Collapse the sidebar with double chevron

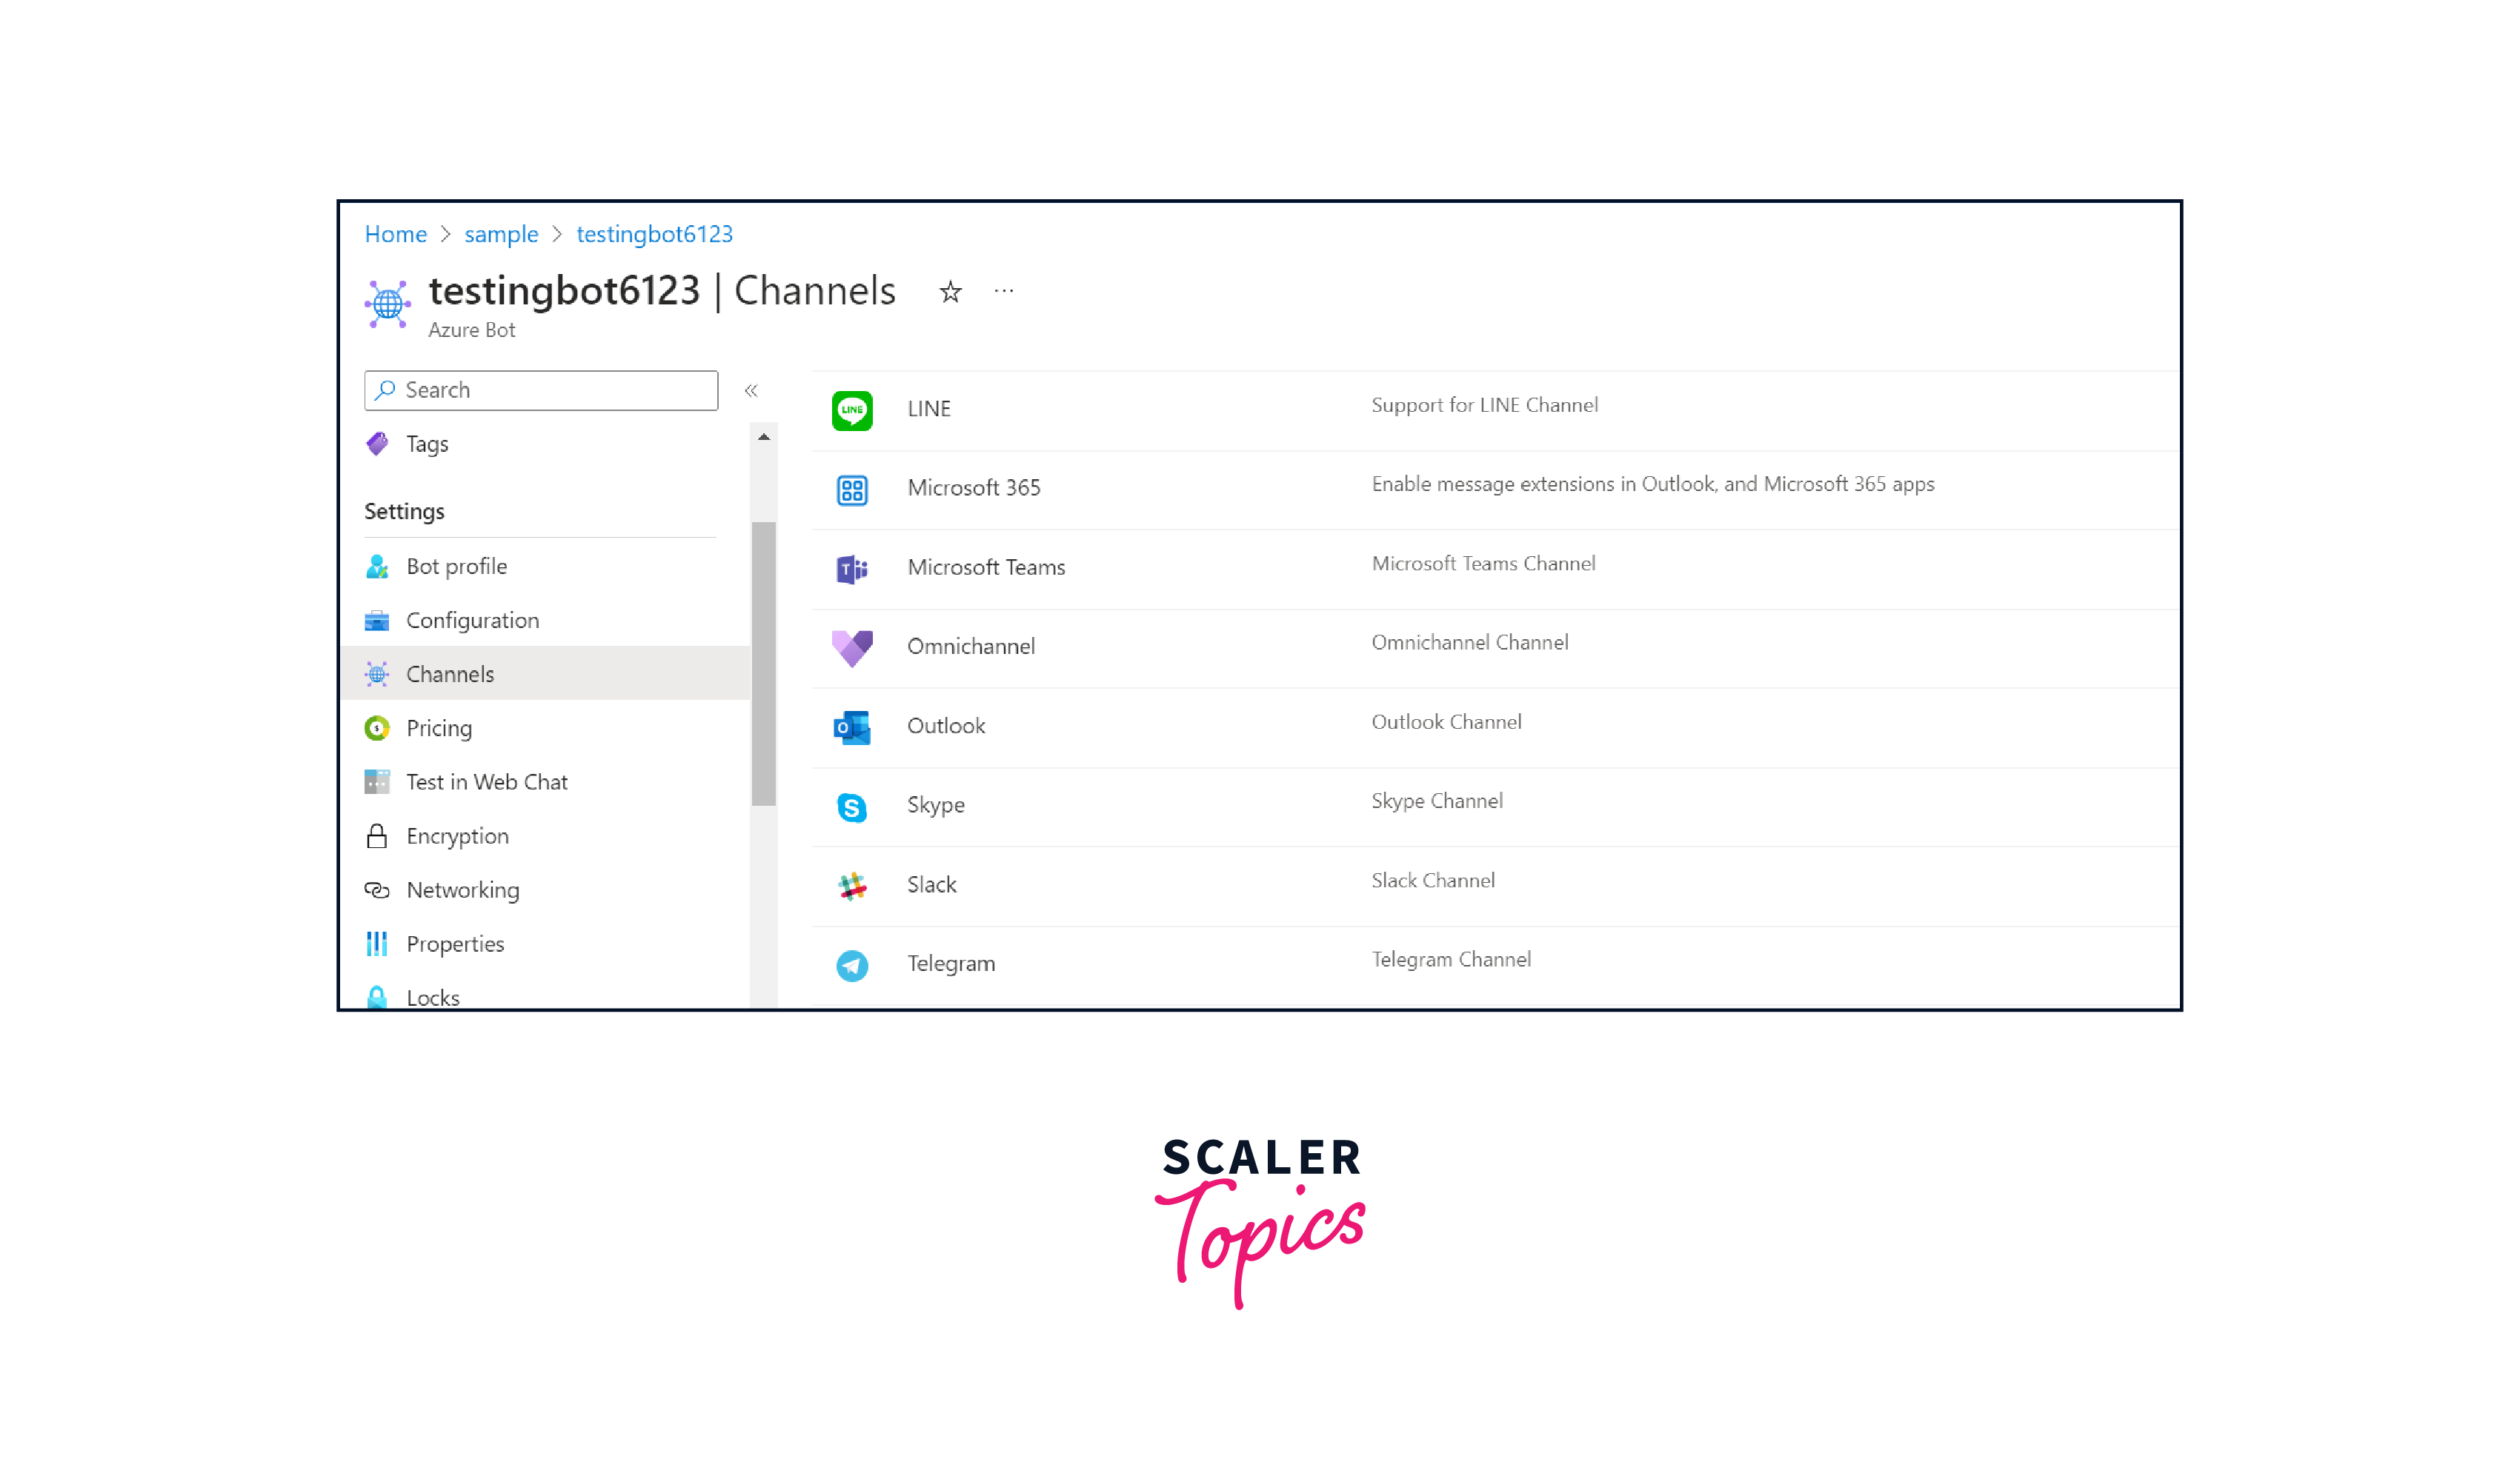click(751, 391)
